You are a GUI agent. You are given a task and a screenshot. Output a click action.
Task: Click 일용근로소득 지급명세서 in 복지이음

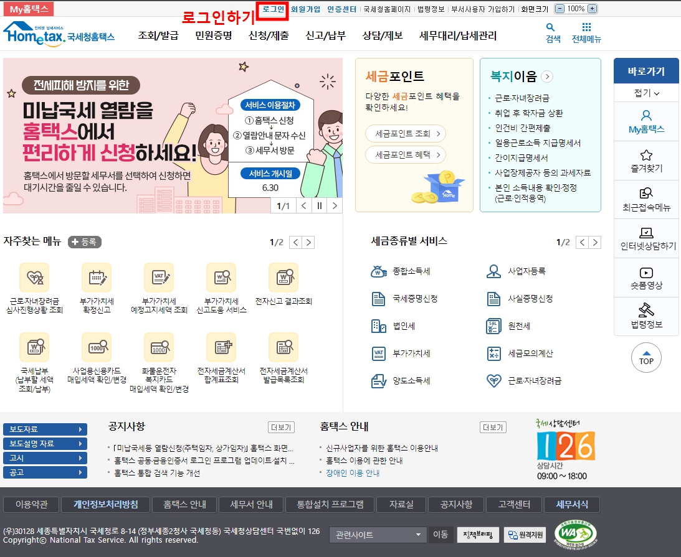[x=538, y=143]
